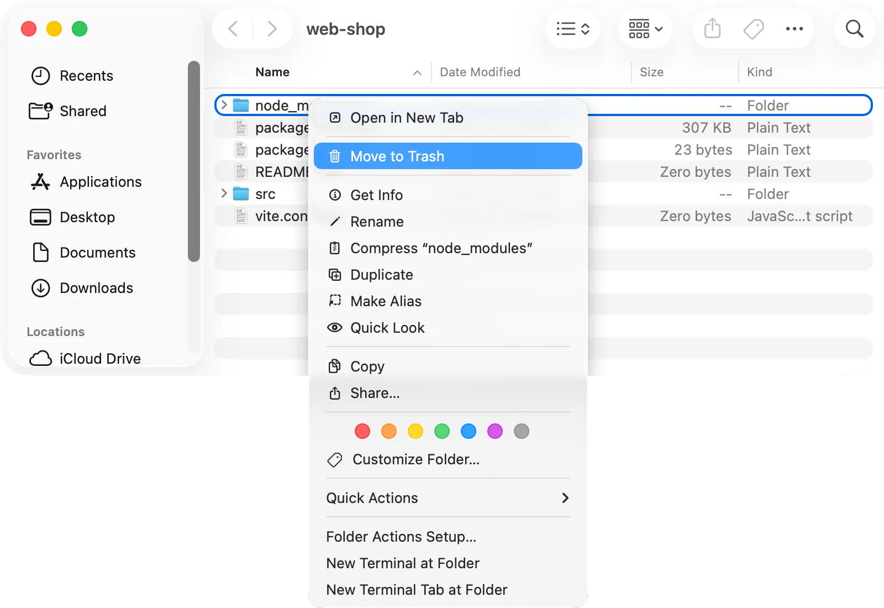Expand the src folder disclosure arrow
Screen dimensions: 884x608
pyautogui.click(x=224, y=193)
